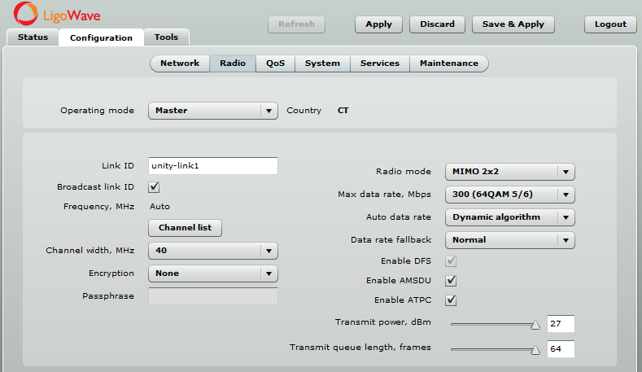Open the Tools tab
642x372 pixels.
point(166,37)
